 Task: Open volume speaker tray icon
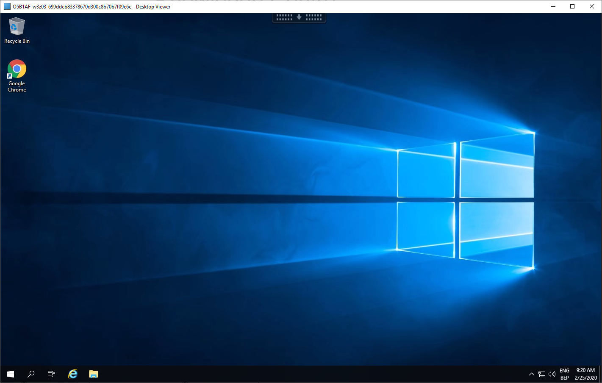(x=552, y=374)
